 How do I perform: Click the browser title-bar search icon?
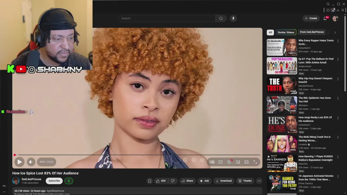[328, 4]
